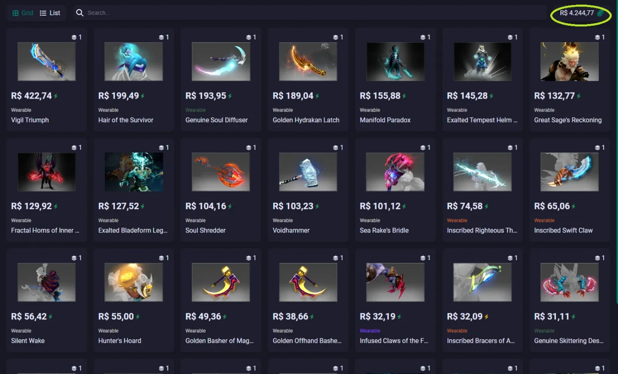
Task: Click the Voidhammer item name
Action: click(291, 230)
